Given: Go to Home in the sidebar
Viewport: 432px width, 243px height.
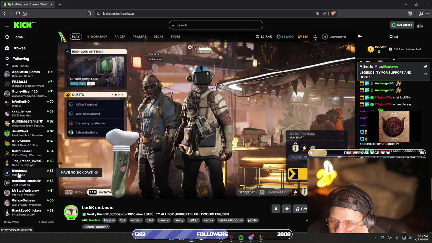Looking at the screenshot, I should pos(14,37).
